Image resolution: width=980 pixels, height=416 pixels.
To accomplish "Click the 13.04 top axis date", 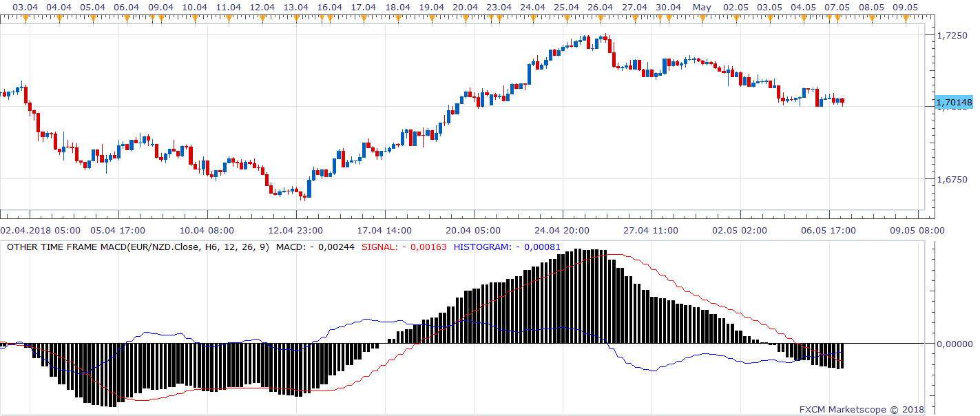I will (296, 7).
